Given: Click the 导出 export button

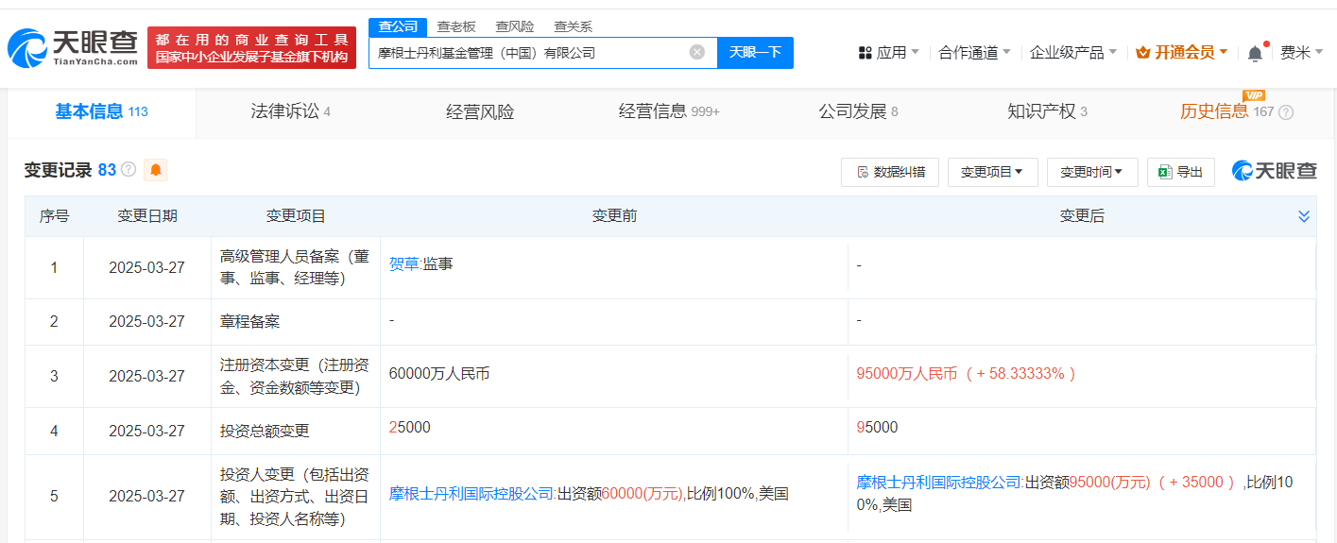Looking at the screenshot, I should click(x=1181, y=172).
